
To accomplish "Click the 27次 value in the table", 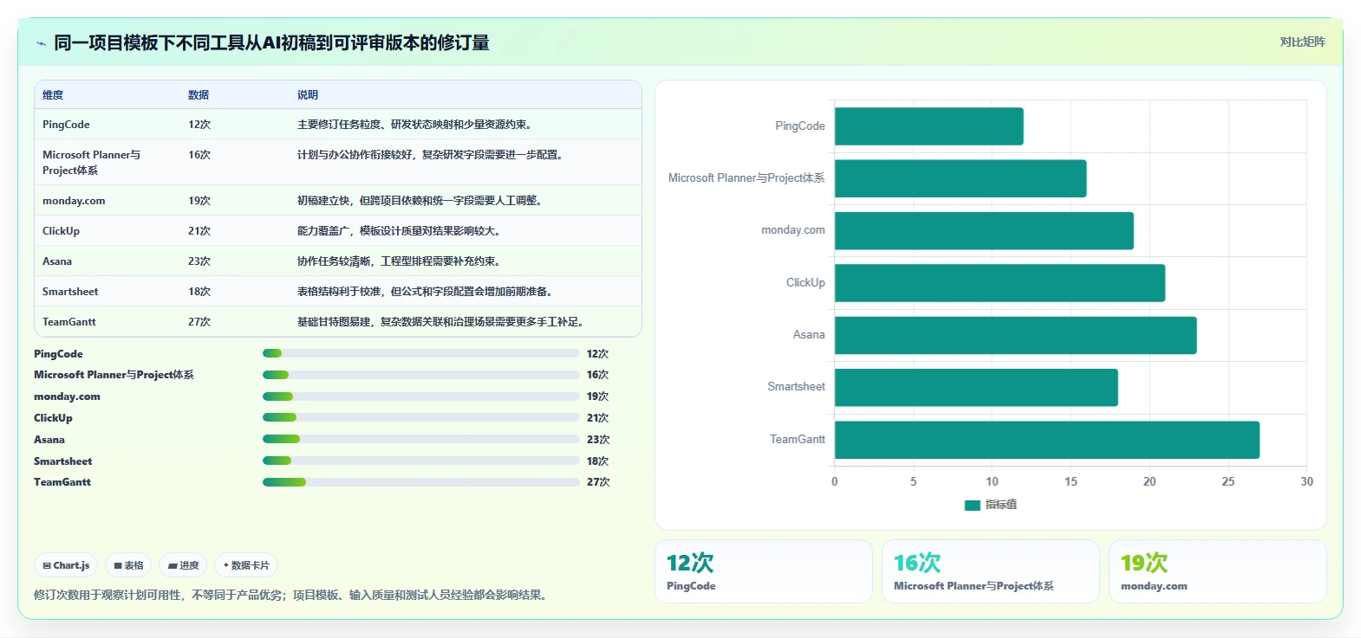I will tap(199, 322).
